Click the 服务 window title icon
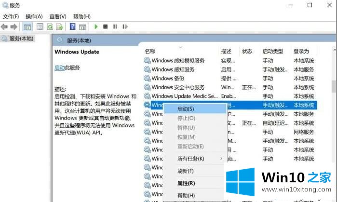 click(5, 5)
